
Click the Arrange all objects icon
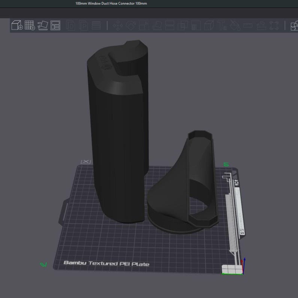55,25
